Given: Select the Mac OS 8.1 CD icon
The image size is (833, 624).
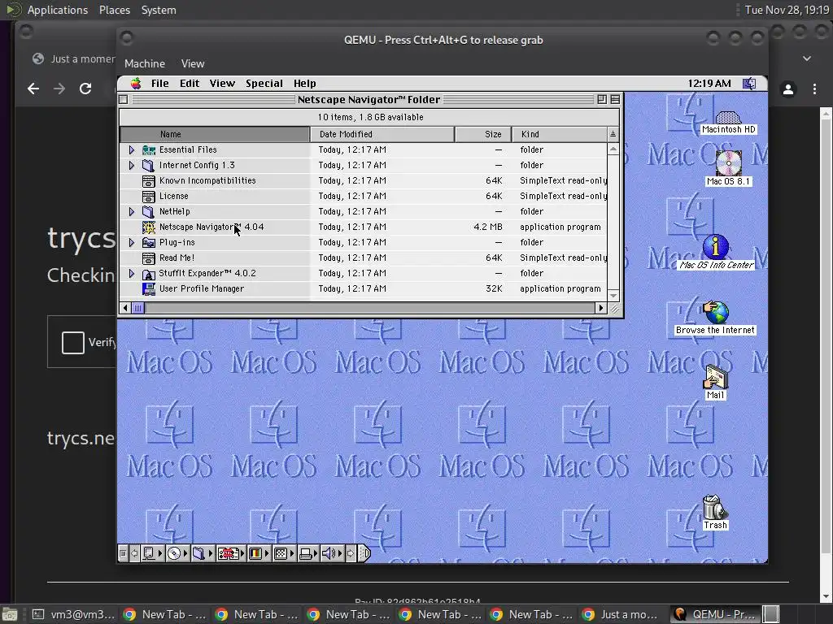Looking at the screenshot, I should 728,167.
